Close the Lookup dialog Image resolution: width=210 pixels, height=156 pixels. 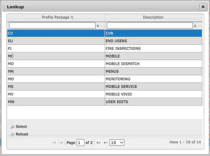click(x=203, y=7)
